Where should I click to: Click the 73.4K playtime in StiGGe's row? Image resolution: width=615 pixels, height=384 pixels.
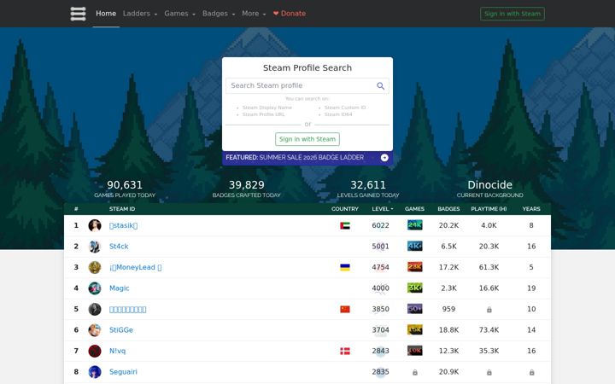coord(489,330)
